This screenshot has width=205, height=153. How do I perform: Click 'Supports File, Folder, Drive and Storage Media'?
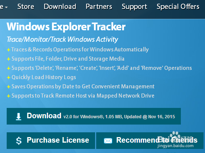68,59
